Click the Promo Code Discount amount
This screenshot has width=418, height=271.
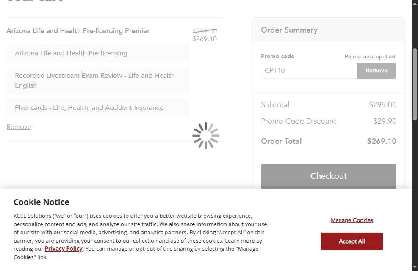(383, 121)
